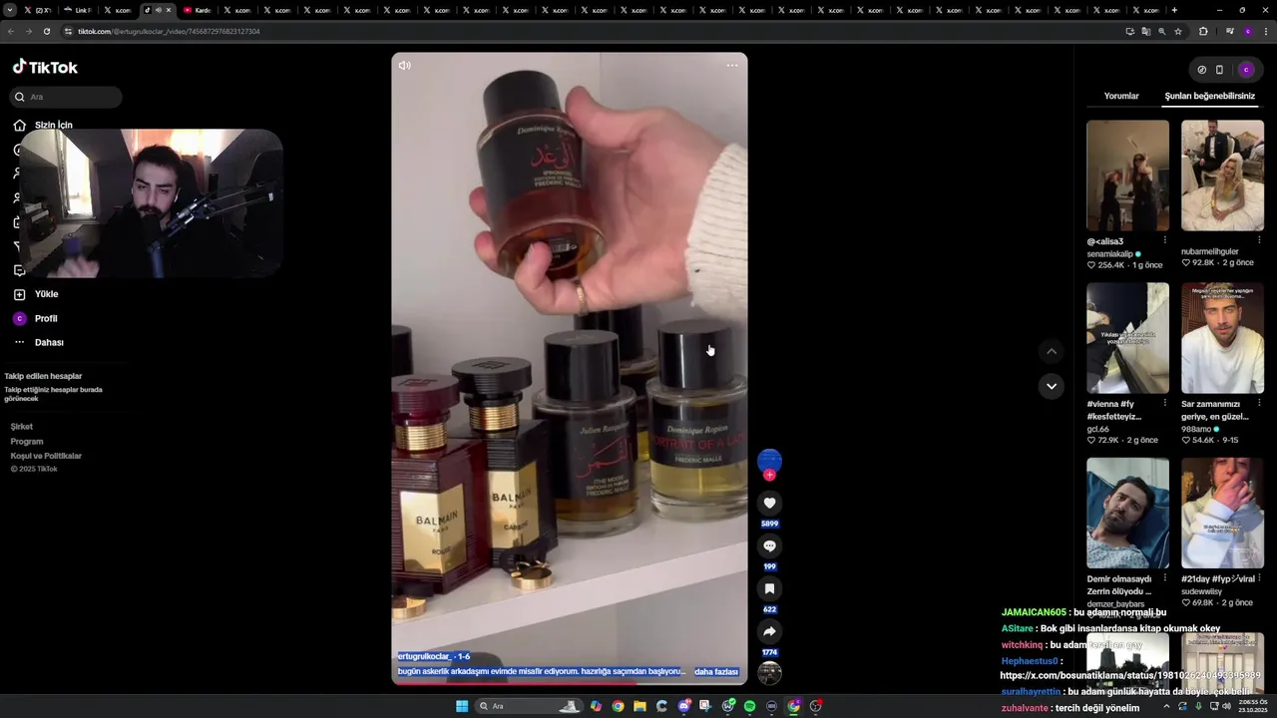Click the zoom magnifier icon in address bar
Viewport: 1277px width, 718px height.
1162,31
